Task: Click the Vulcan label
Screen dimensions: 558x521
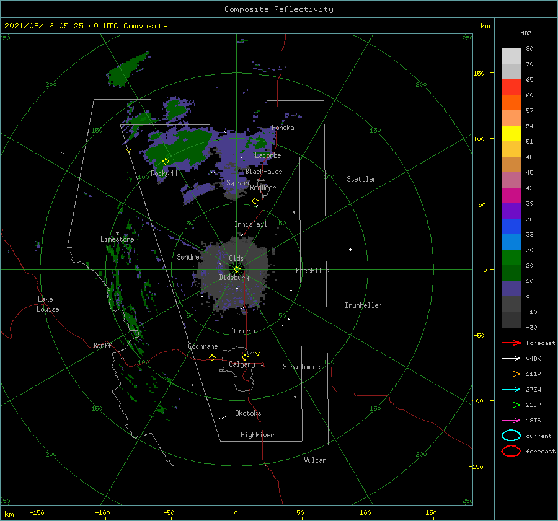Action: [315, 460]
